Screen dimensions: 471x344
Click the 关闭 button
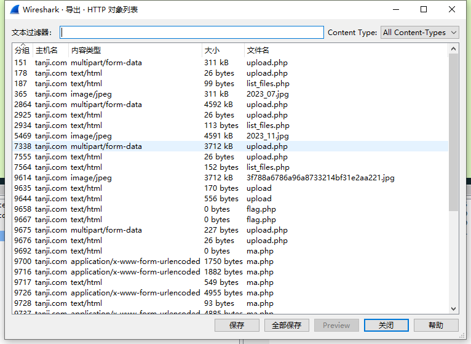click(386, 325)
